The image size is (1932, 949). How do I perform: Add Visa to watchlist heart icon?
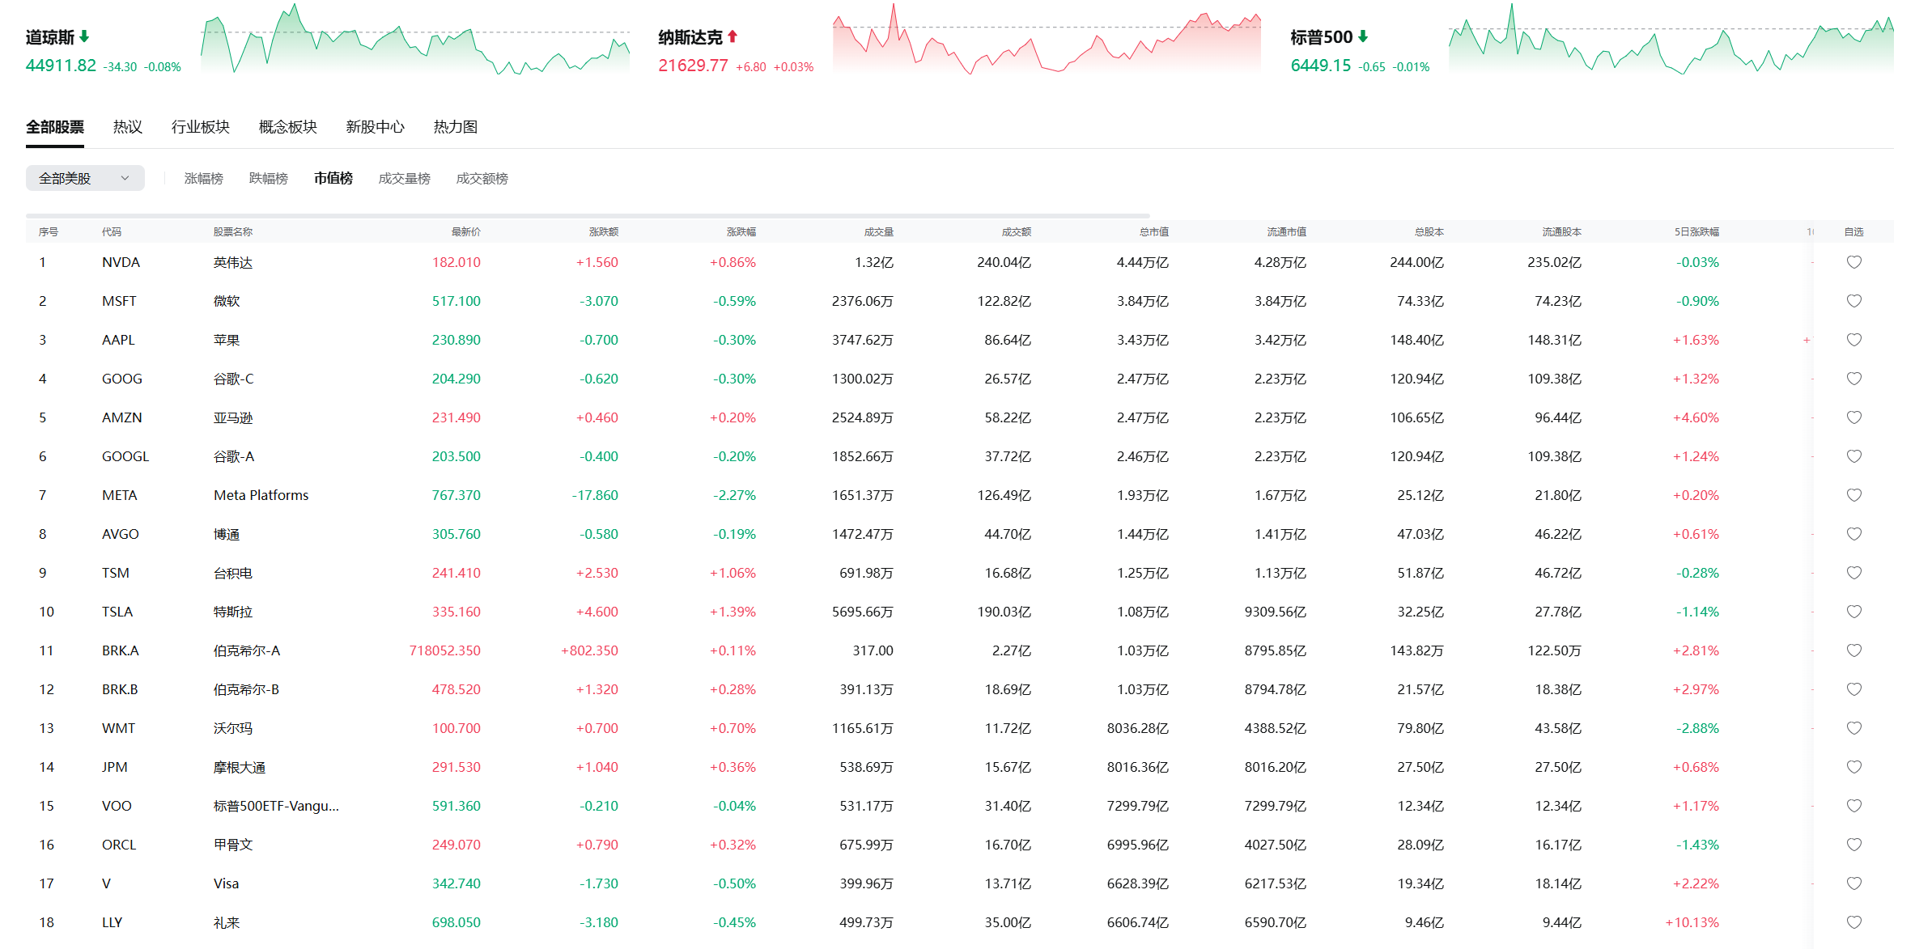pos(1853,883)
